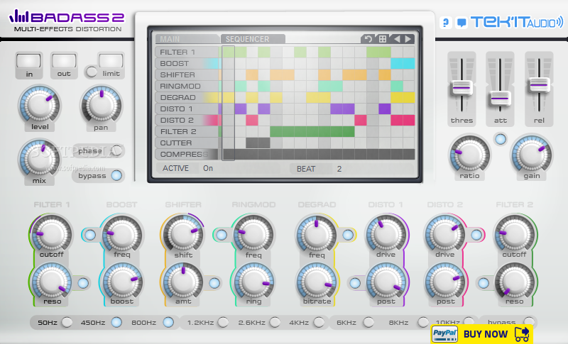The height and width of the screenshot is (344, 568).
Task: Toggle the 8KHz band button
Action: tap(422, 322)
